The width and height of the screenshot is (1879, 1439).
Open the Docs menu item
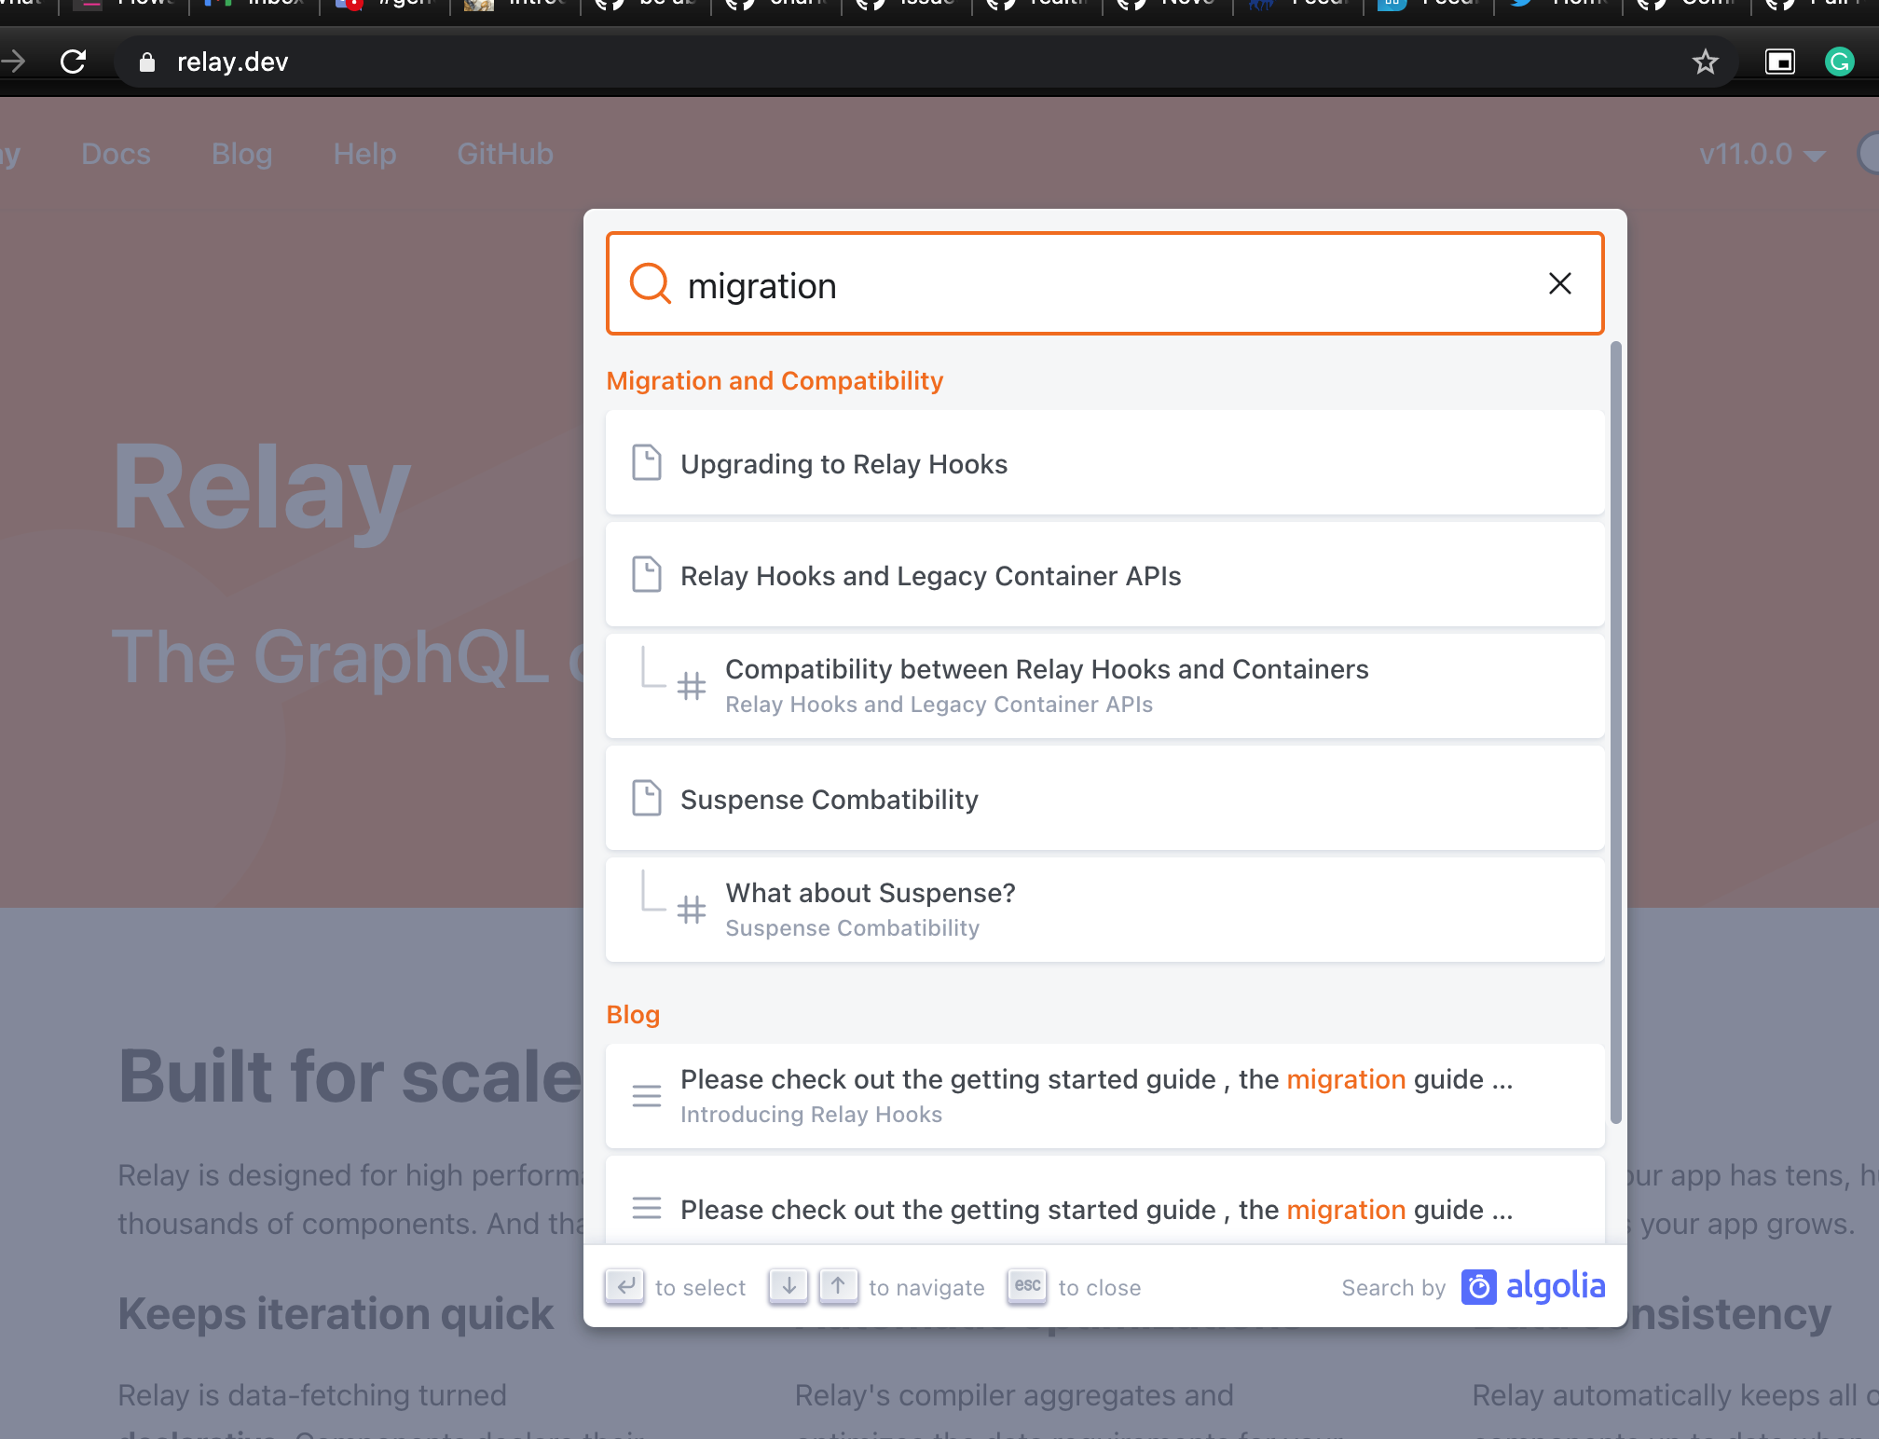click(x=115, y=153)
